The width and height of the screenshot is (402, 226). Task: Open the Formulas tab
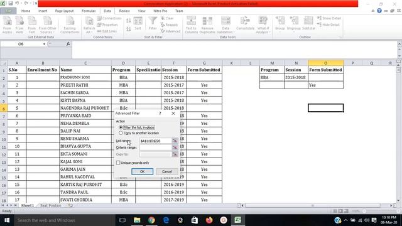[x=89, y=11]
